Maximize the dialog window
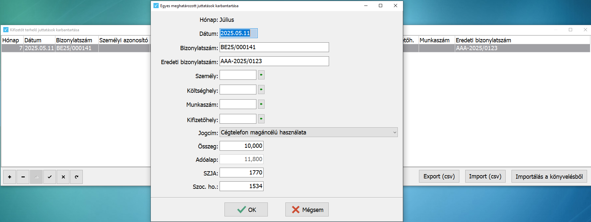The width and height of the screenshot is (591, 222). [x=381, y=6]
